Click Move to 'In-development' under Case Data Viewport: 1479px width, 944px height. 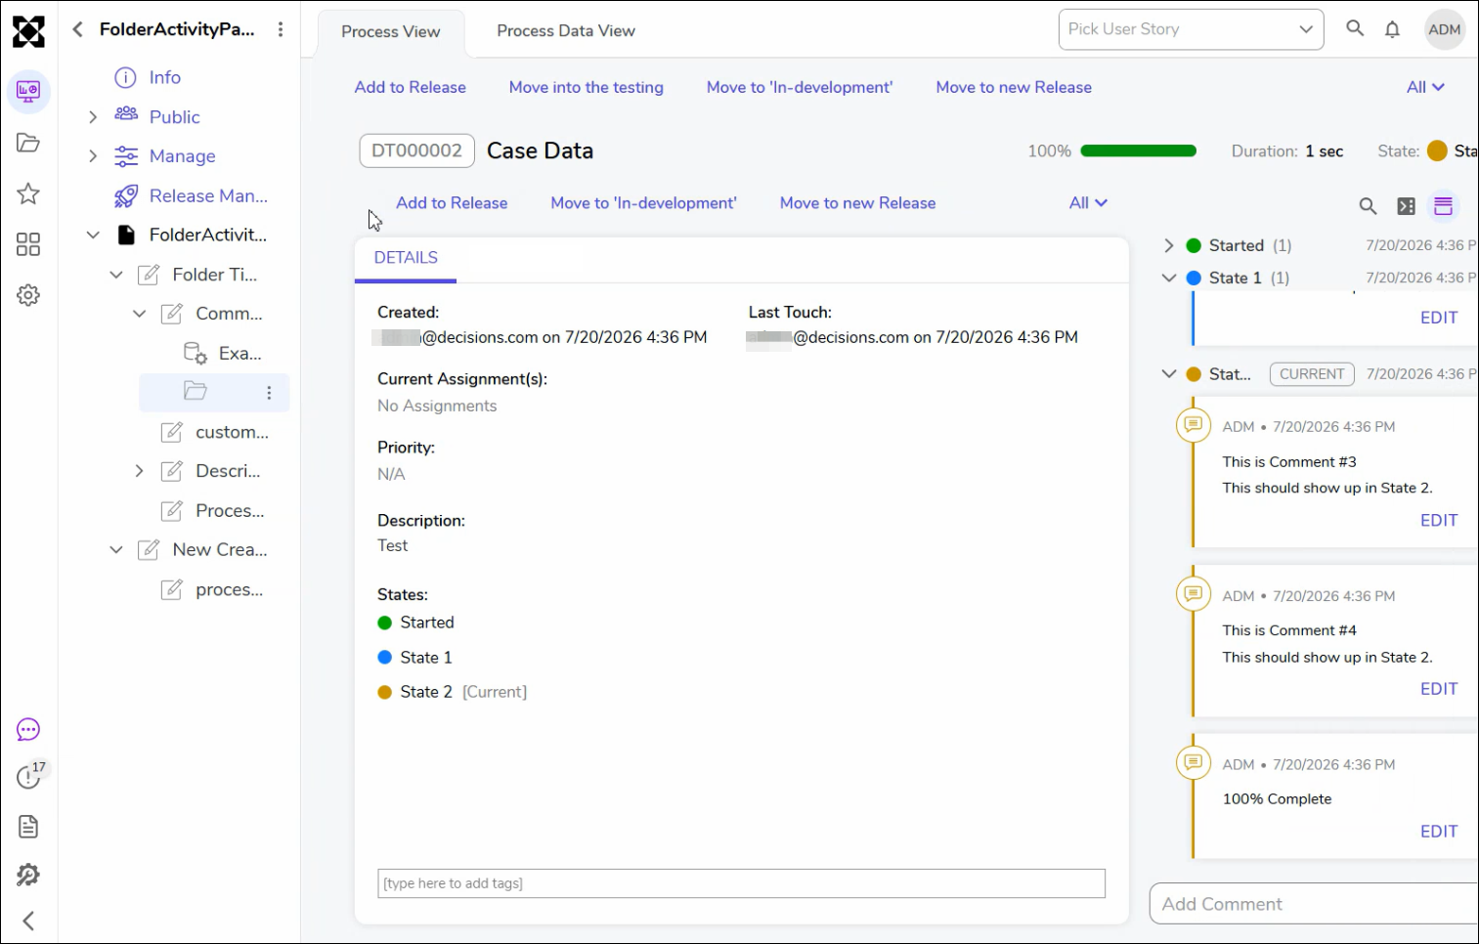pyautogui.click(x=643, y=202)
